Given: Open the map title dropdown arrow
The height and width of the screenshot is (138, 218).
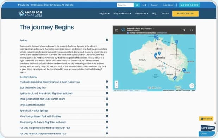Looking at the screenshot, I should click(154, 29).
